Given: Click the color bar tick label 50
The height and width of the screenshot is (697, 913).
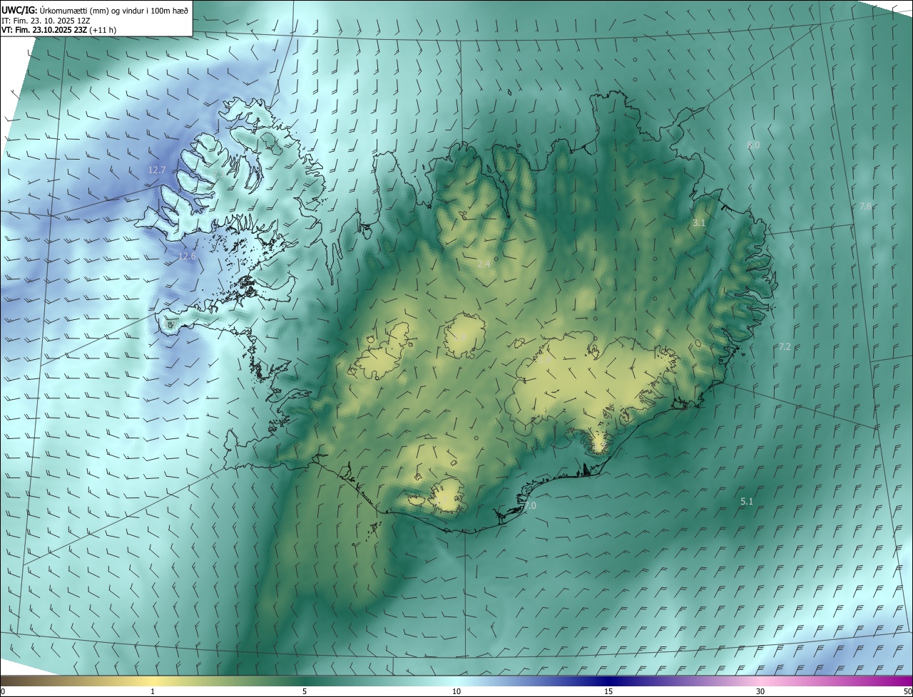Looking at the screenshot, I should (x=907, y=691).
